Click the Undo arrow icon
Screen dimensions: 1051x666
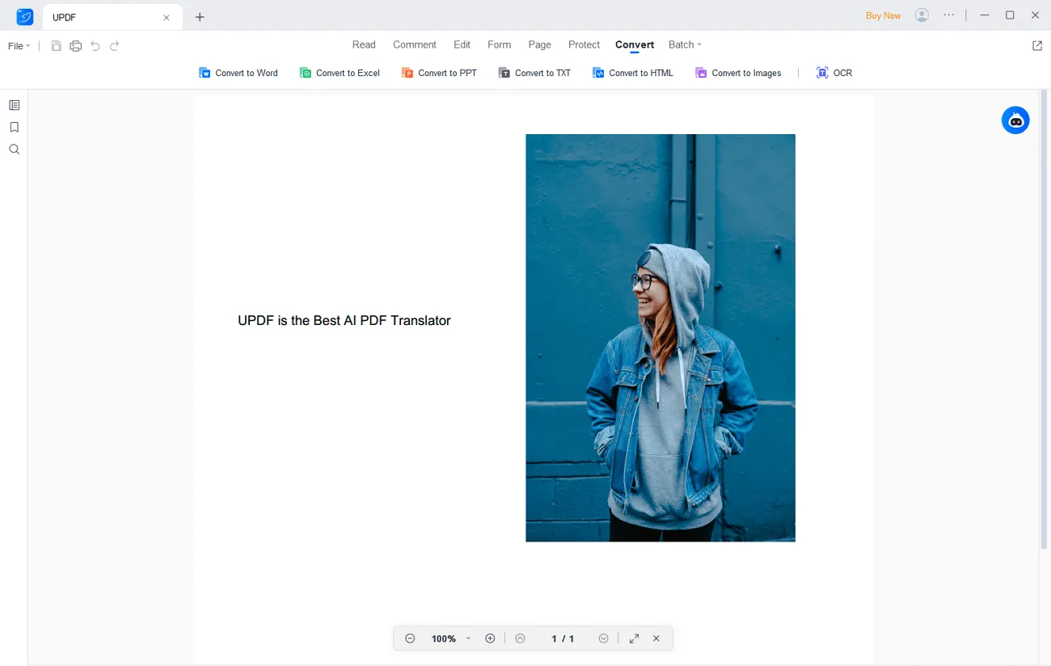[x=95, y=46]
